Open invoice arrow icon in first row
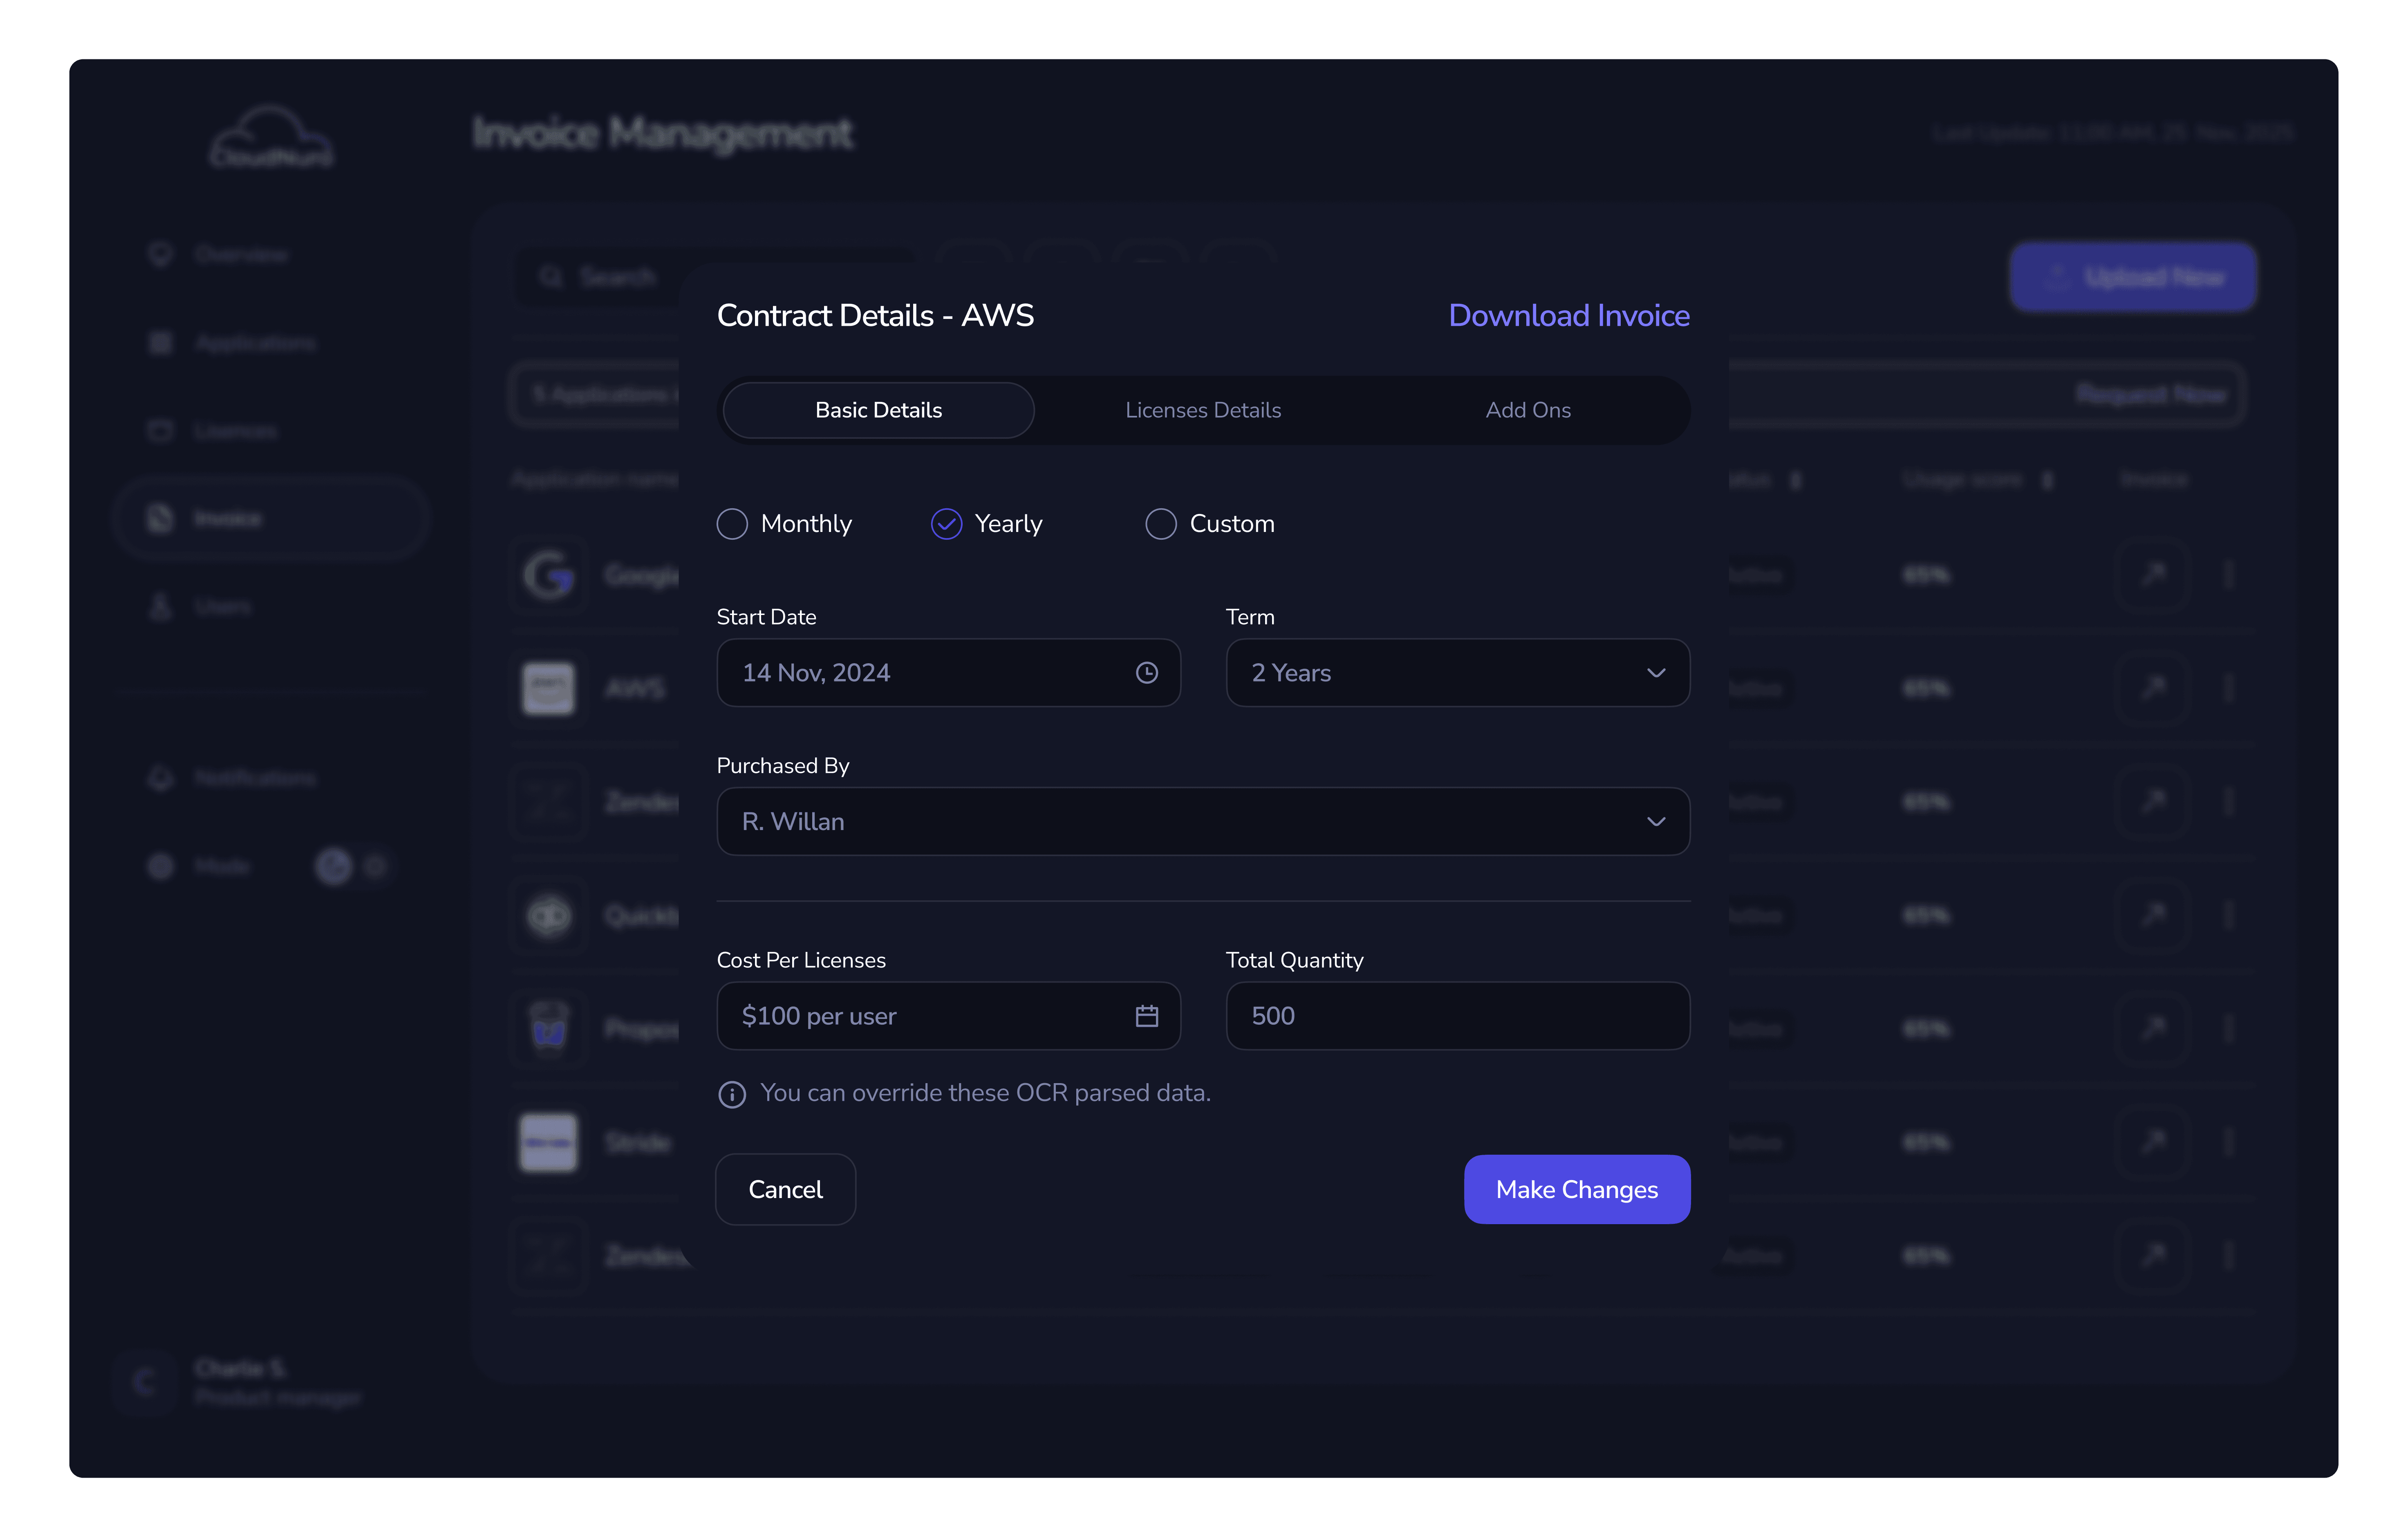Screen dimensions: 2408x1537 point(2152,575)
